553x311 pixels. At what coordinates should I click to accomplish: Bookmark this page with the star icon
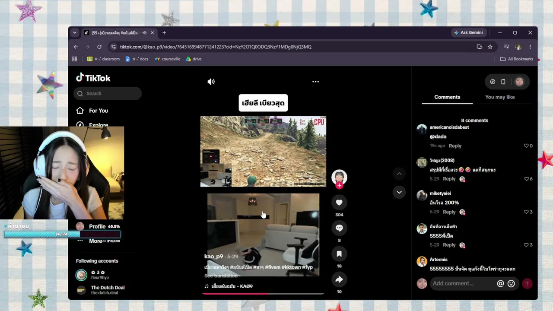point(490,47)
